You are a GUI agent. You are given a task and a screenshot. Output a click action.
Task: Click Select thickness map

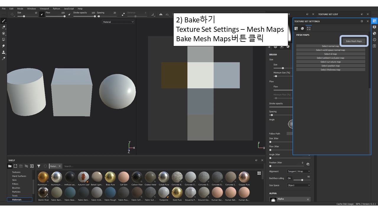(330, 70)
